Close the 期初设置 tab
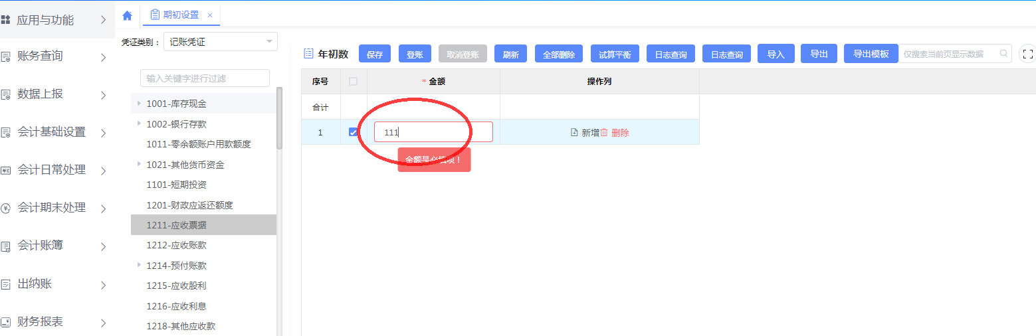The height and width of the screenshot is (336, 1036). (210, 15)
